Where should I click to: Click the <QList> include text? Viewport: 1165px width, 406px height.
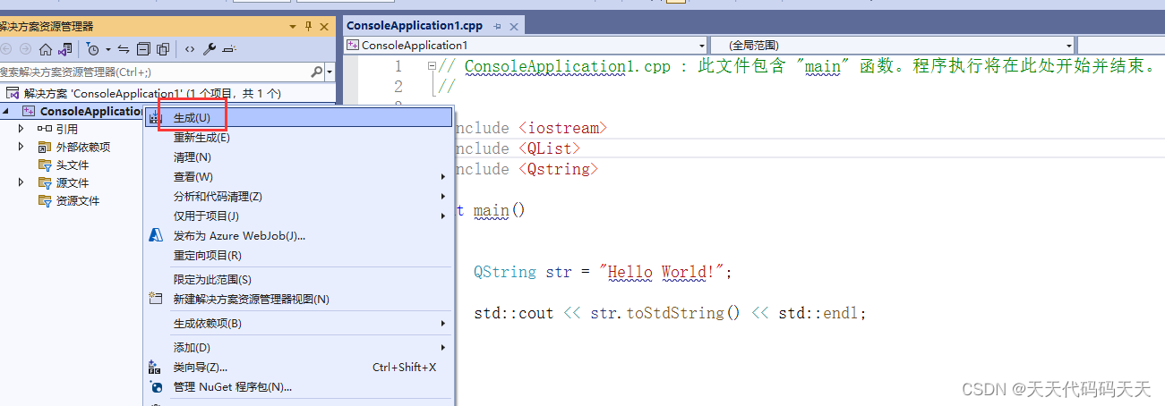click(550, 148)
